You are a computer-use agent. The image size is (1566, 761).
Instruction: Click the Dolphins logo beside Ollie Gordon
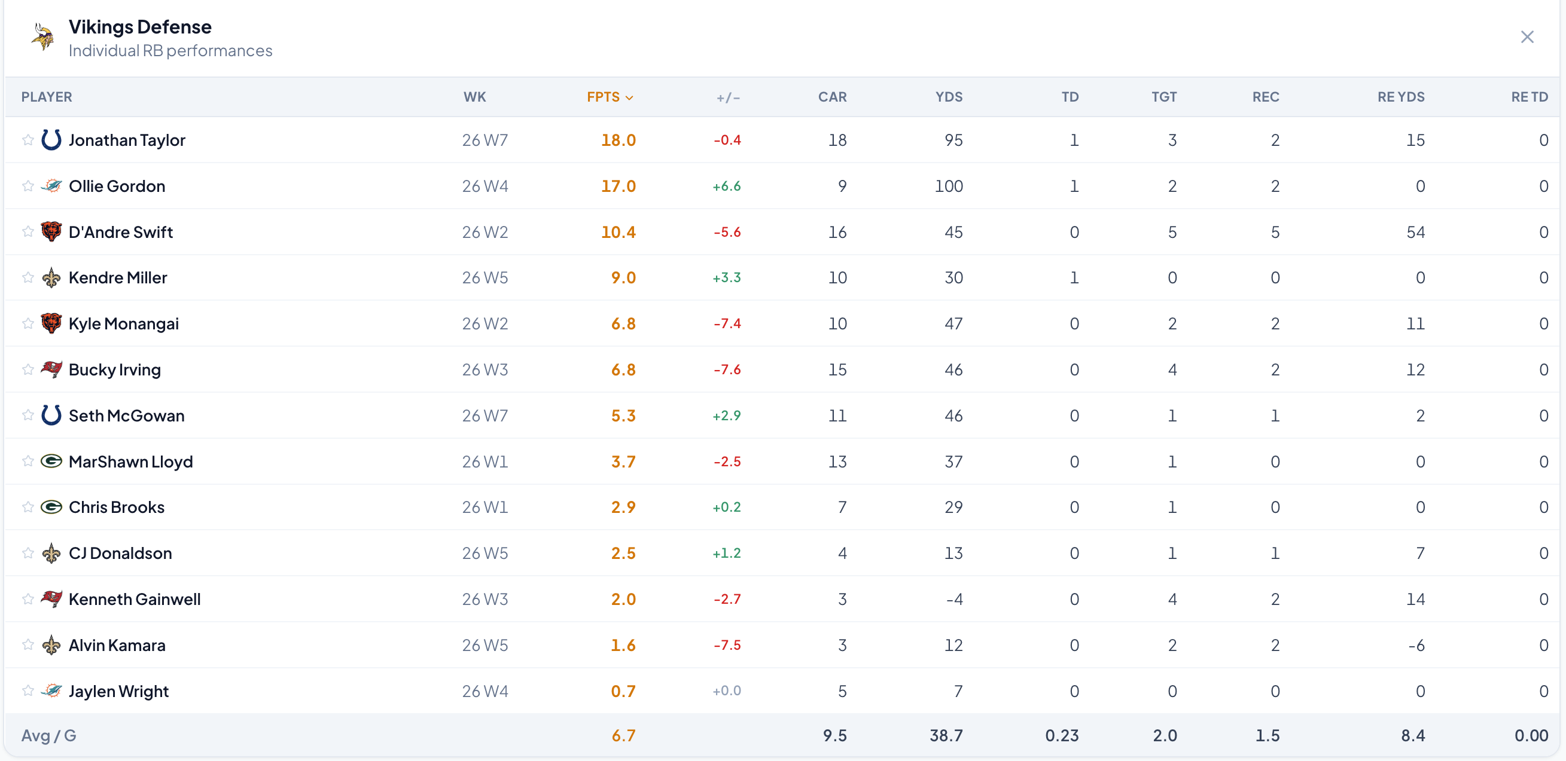coord(51,186)
